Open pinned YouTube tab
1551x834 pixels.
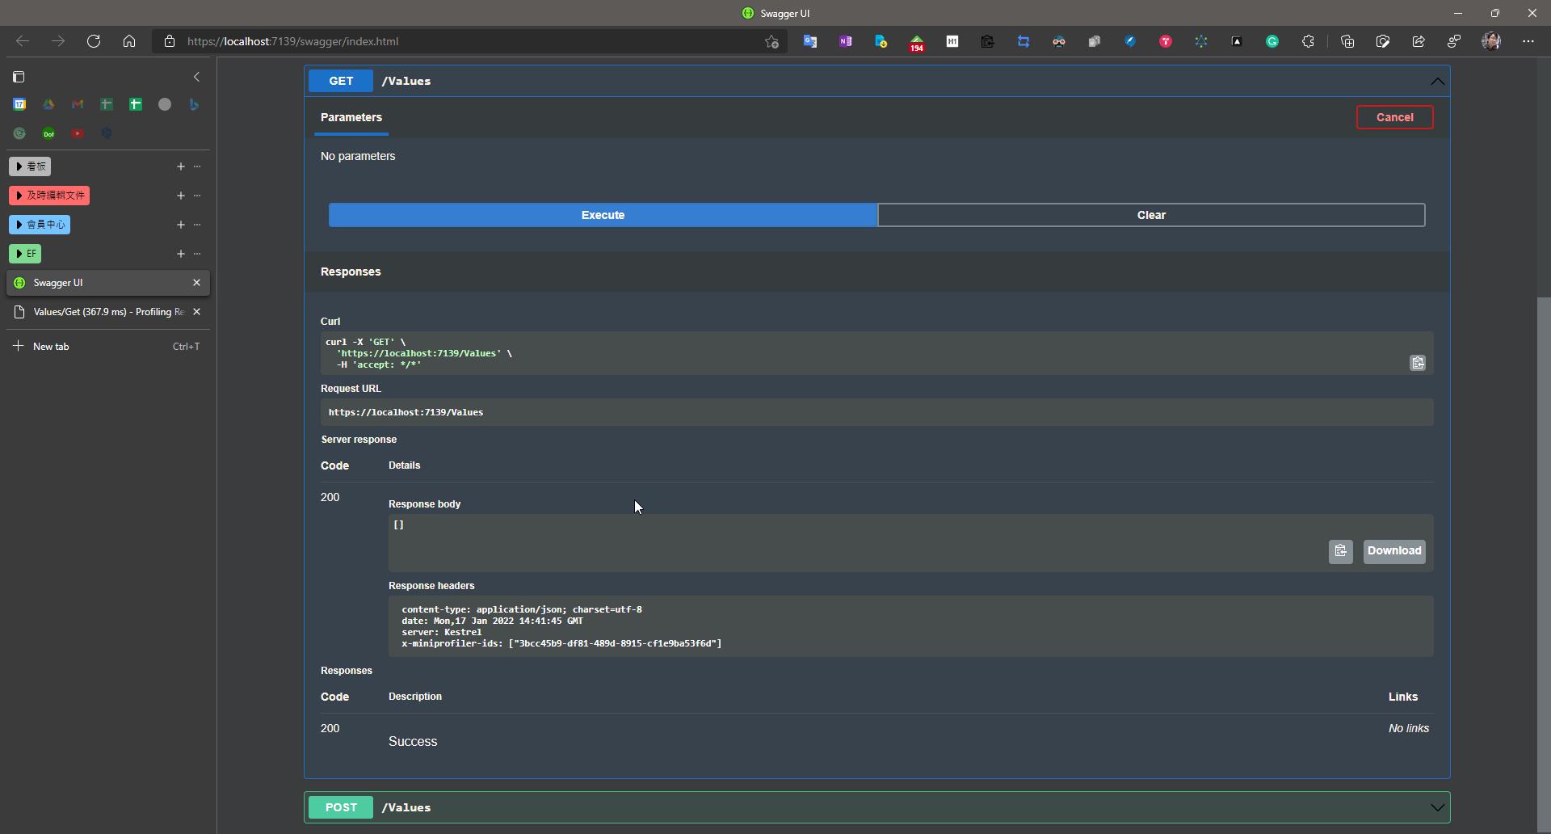click(x=78, y=133)
